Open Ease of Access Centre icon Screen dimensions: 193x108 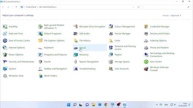coord(5,40)
